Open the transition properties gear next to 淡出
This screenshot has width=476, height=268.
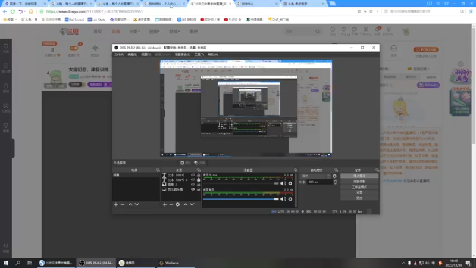pyautogui.click(x=334, y=176)
